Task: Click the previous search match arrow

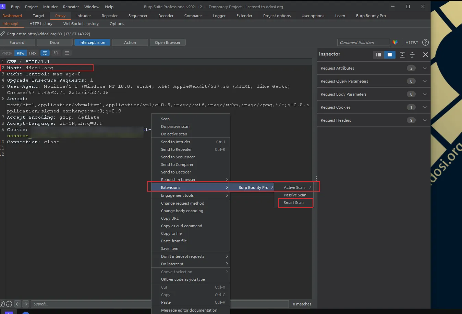Action: coord(18,304)
